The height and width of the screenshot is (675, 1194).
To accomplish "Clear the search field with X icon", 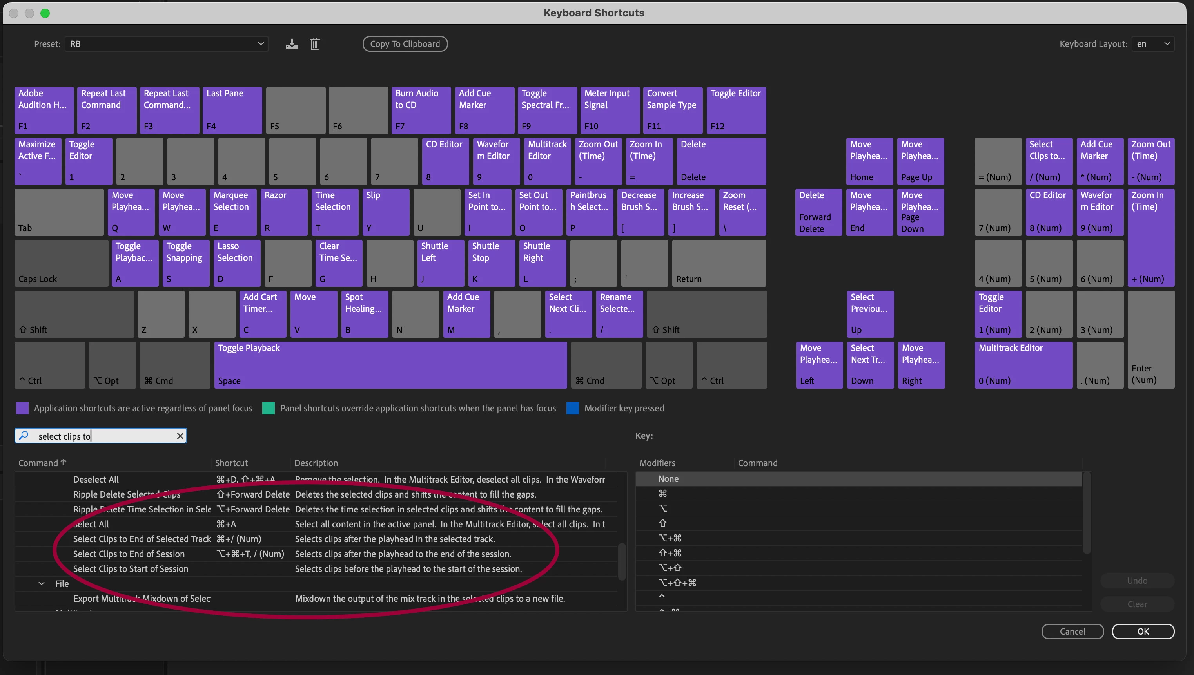I will tap(180, 436).
